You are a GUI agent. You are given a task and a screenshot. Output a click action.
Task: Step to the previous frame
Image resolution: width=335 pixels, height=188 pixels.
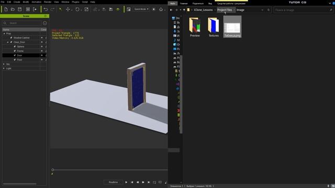(x=138, y=182)
